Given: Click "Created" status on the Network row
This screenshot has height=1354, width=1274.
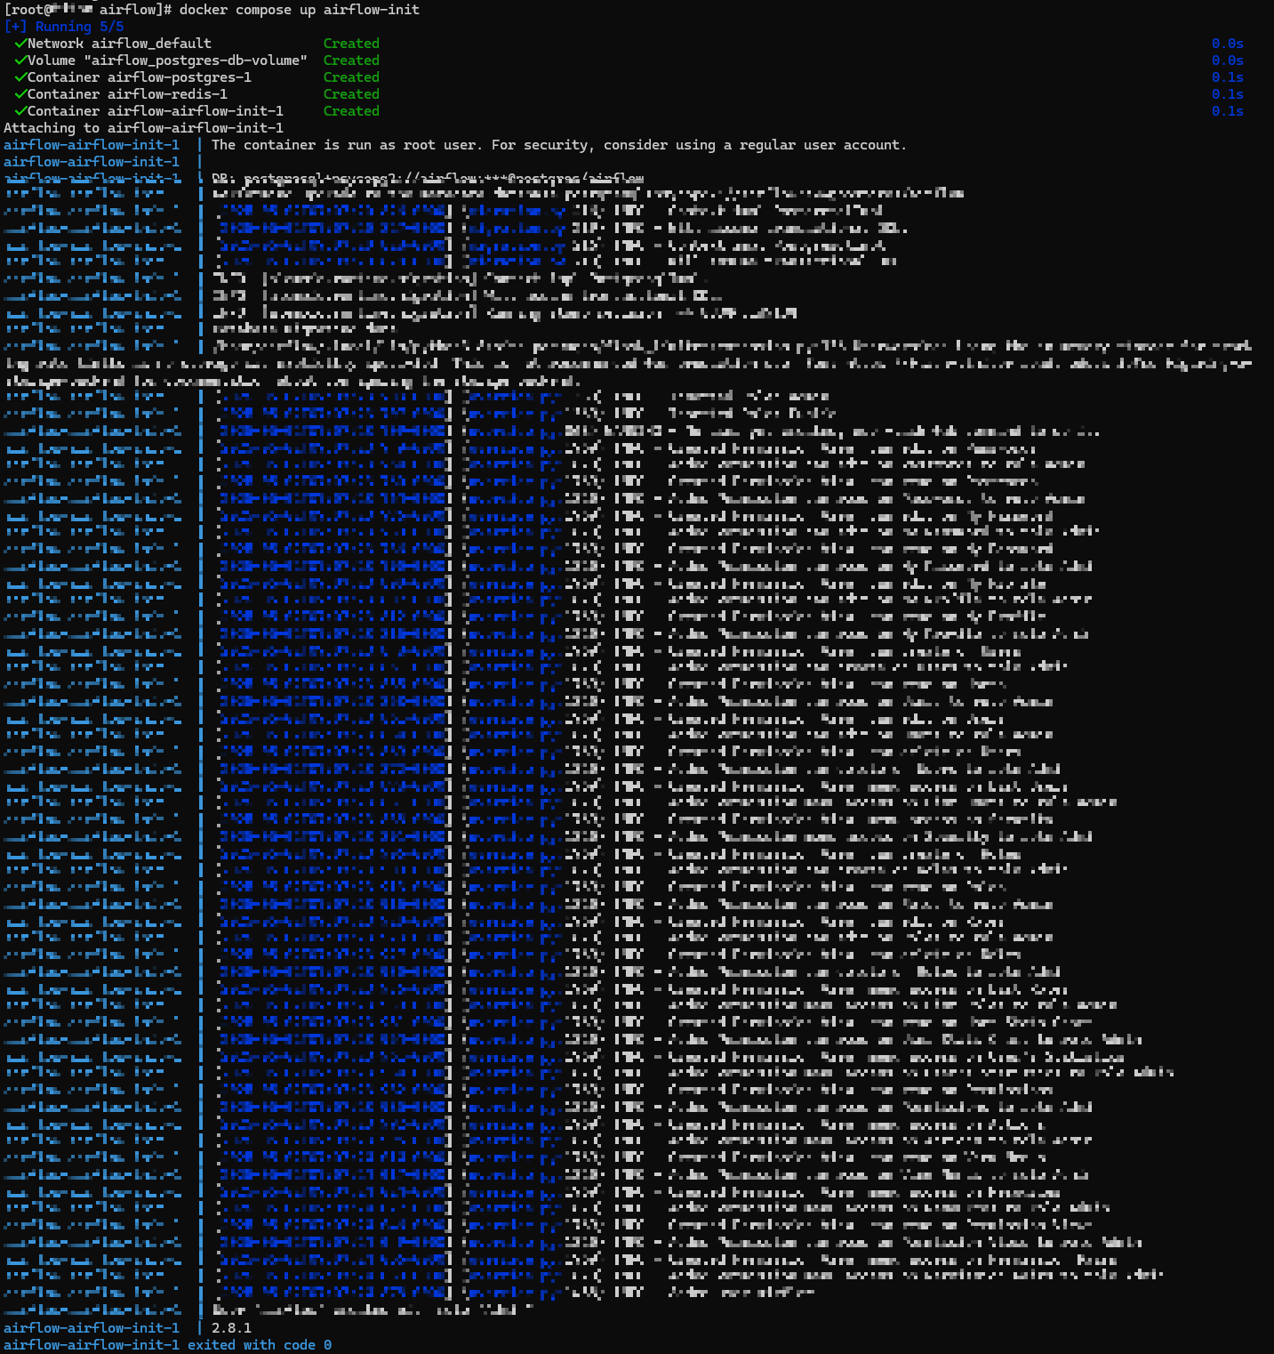Looking at the screenshot, I should click(x=351, y=43).
